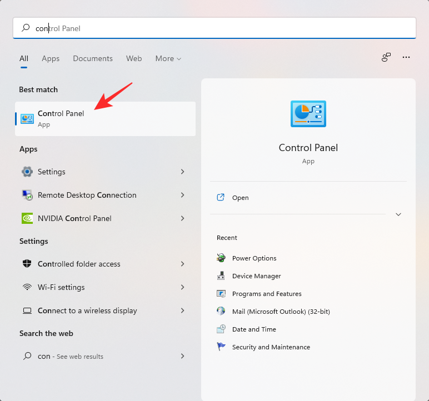Open Programs and Features recent item
Viewport: 429px width, 401px height.
pos(267,294)
